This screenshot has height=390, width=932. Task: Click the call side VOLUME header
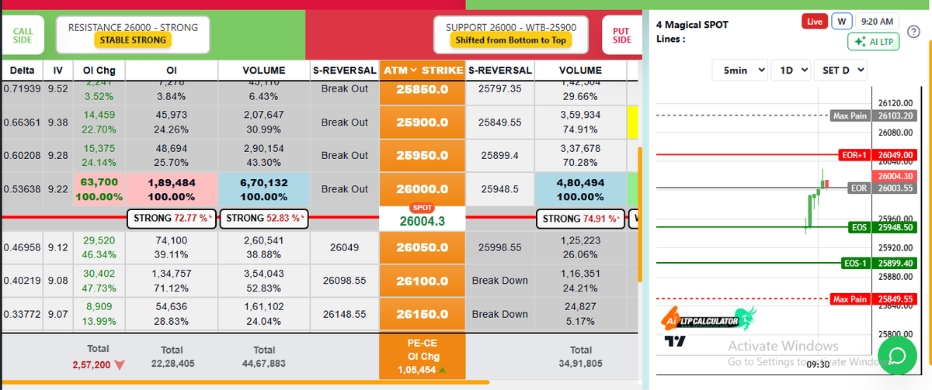click(x=264, y=71)
